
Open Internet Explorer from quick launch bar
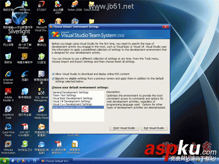click(18, 161)
